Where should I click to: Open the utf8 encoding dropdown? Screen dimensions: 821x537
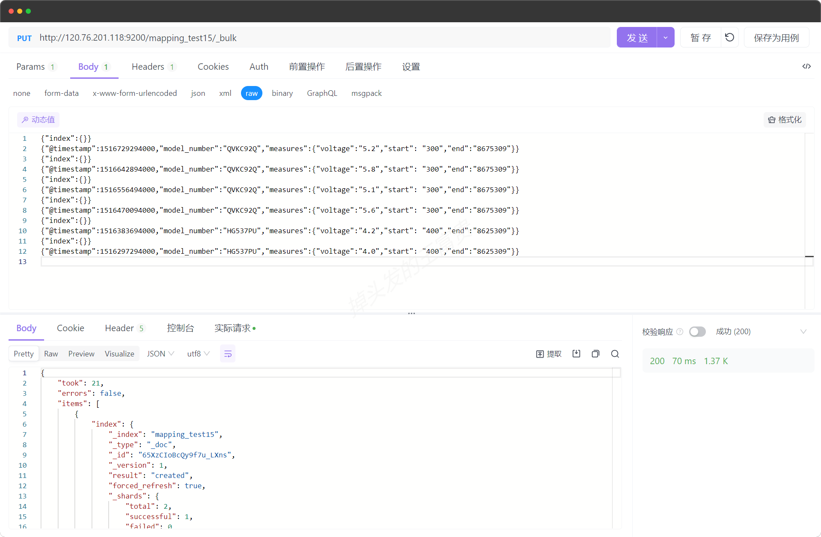pos(199,354)
